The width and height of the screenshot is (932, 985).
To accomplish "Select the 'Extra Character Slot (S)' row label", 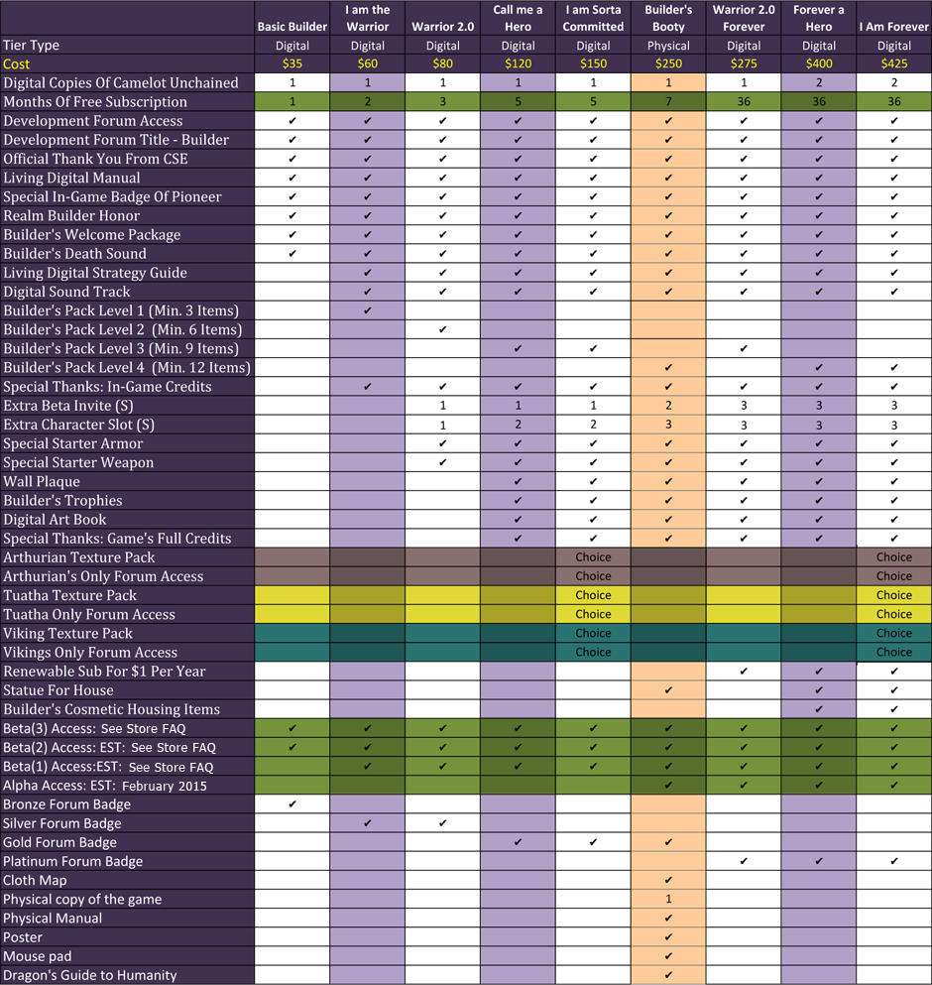I will 78,425.
